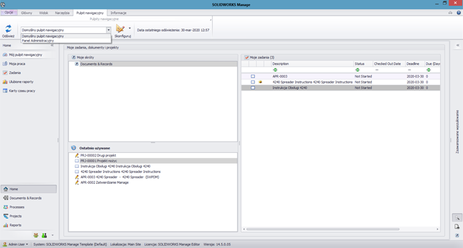Click the Skonfiguruj configure icon

pos(121,29)
